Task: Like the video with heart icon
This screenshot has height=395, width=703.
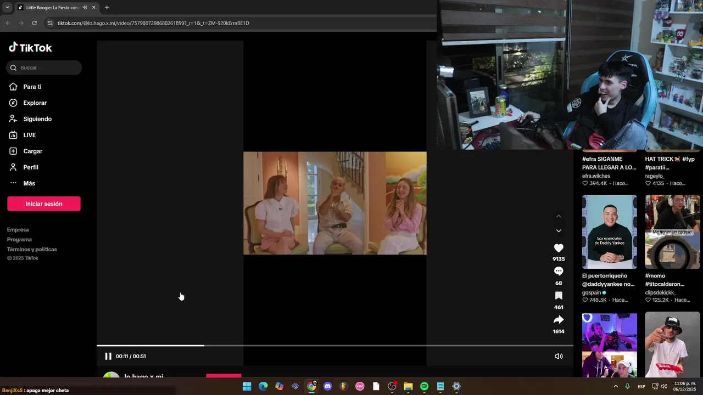Action: point(559,248)
